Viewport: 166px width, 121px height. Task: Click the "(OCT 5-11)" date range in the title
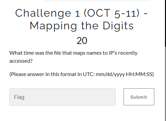pos(112,13)
